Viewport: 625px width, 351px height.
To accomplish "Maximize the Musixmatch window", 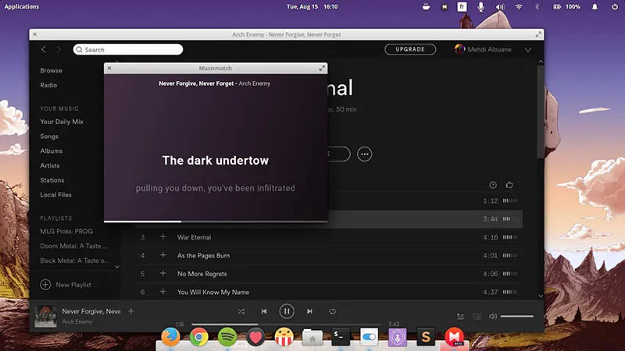I will coord(322,69).
